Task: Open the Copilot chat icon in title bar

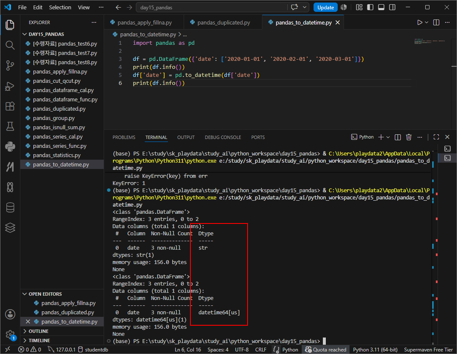Action: [295, 7]
